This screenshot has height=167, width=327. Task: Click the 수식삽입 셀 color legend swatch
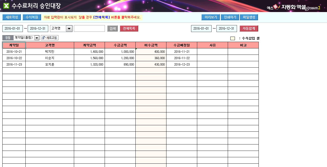pos(233,38)
